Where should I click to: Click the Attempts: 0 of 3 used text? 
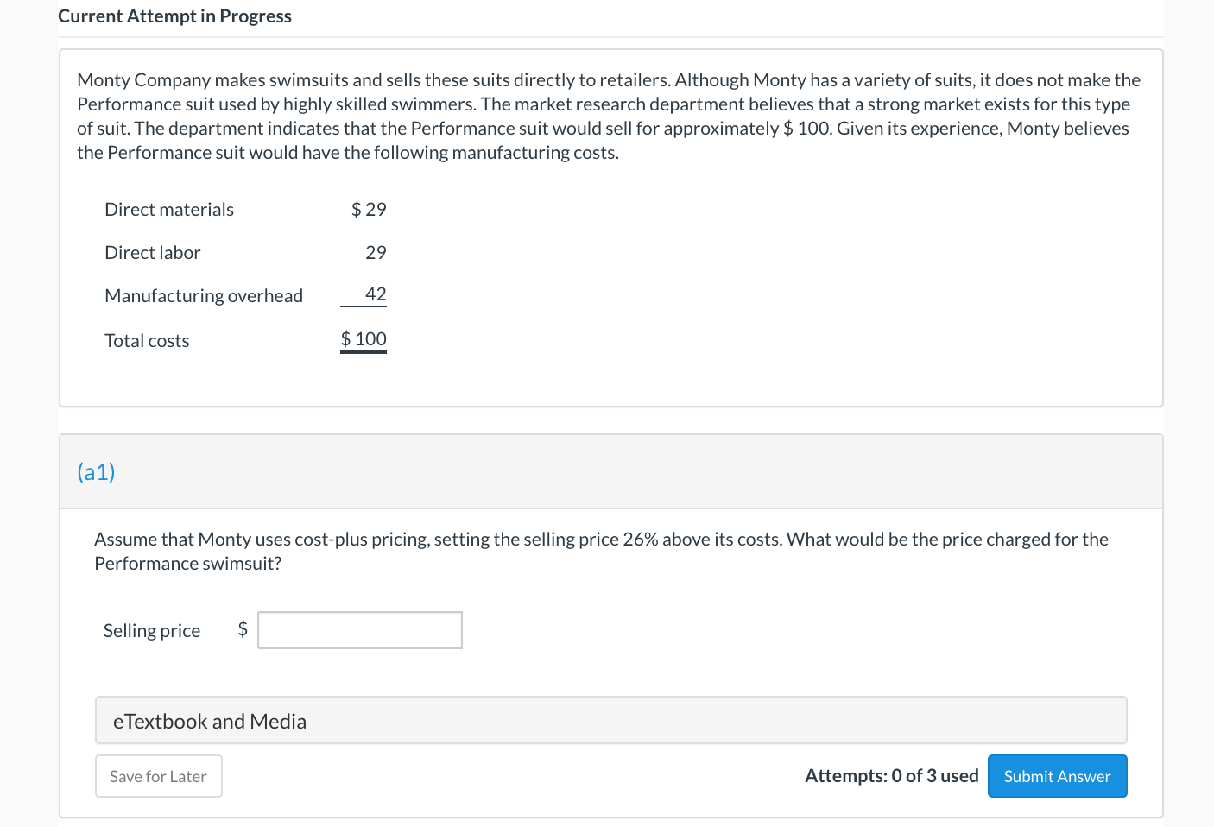click(x=891, y=776)
